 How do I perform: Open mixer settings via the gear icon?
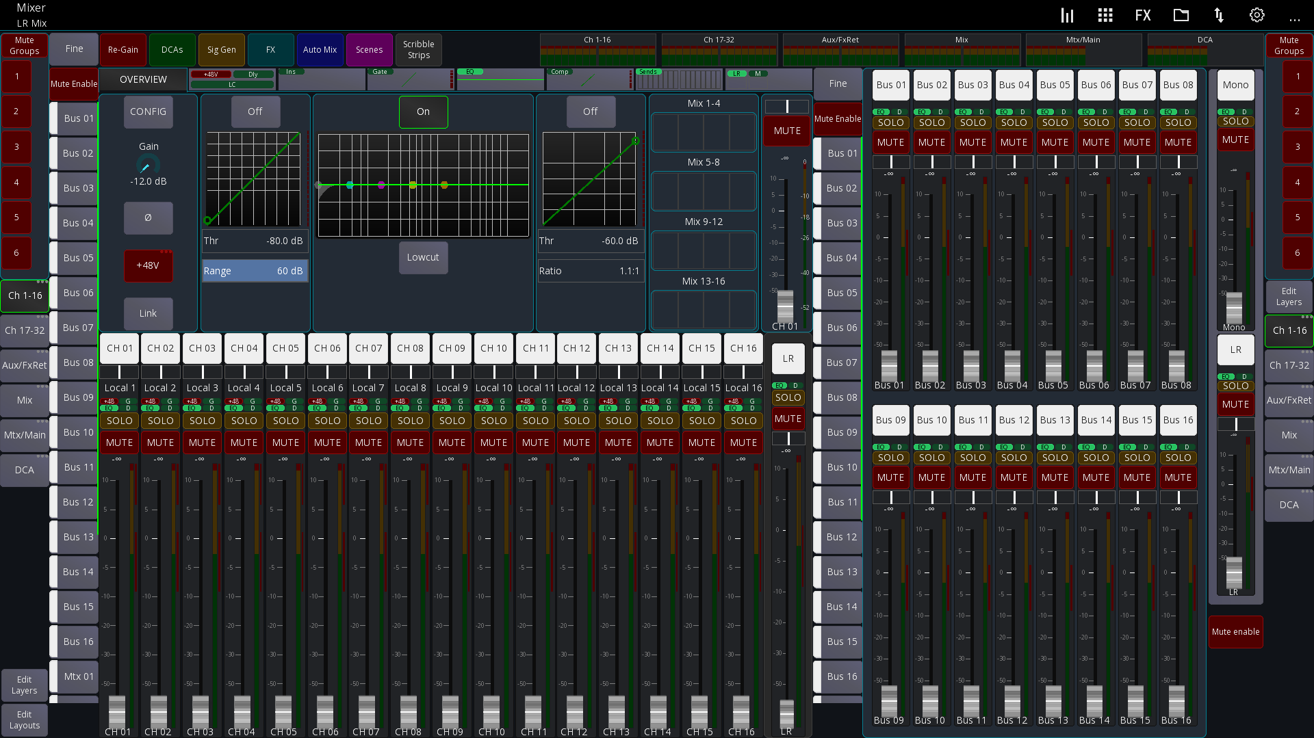tap(1257, 15)
